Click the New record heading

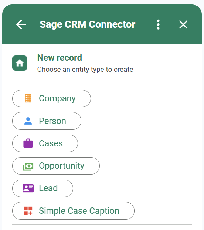[59, 58]
